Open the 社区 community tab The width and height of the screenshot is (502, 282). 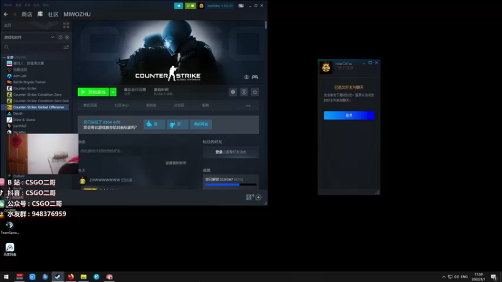coord(53,14)
